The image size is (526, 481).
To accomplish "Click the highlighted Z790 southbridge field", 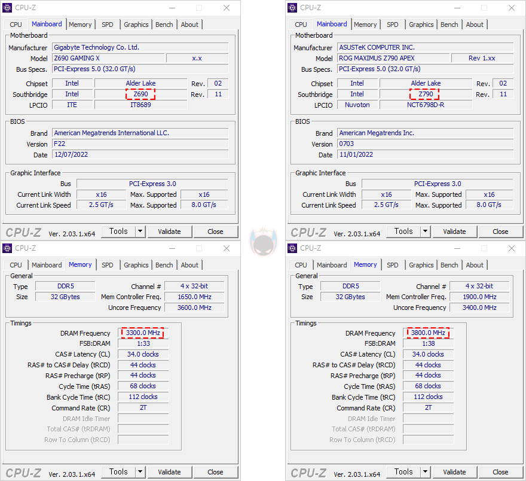I will click(x=425, y=94).
